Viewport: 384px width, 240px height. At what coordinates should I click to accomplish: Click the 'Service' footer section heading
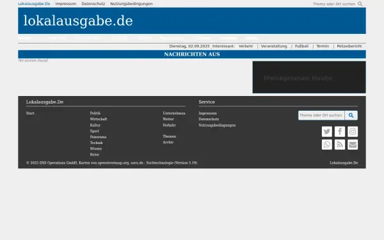coord(207,102)
